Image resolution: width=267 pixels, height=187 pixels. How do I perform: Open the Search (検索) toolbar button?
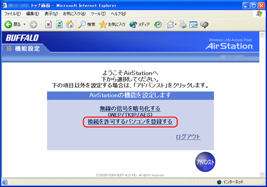(x=87, y=25)
